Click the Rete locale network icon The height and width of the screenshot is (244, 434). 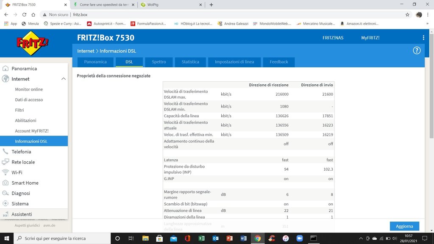click(x=5, y=162)
